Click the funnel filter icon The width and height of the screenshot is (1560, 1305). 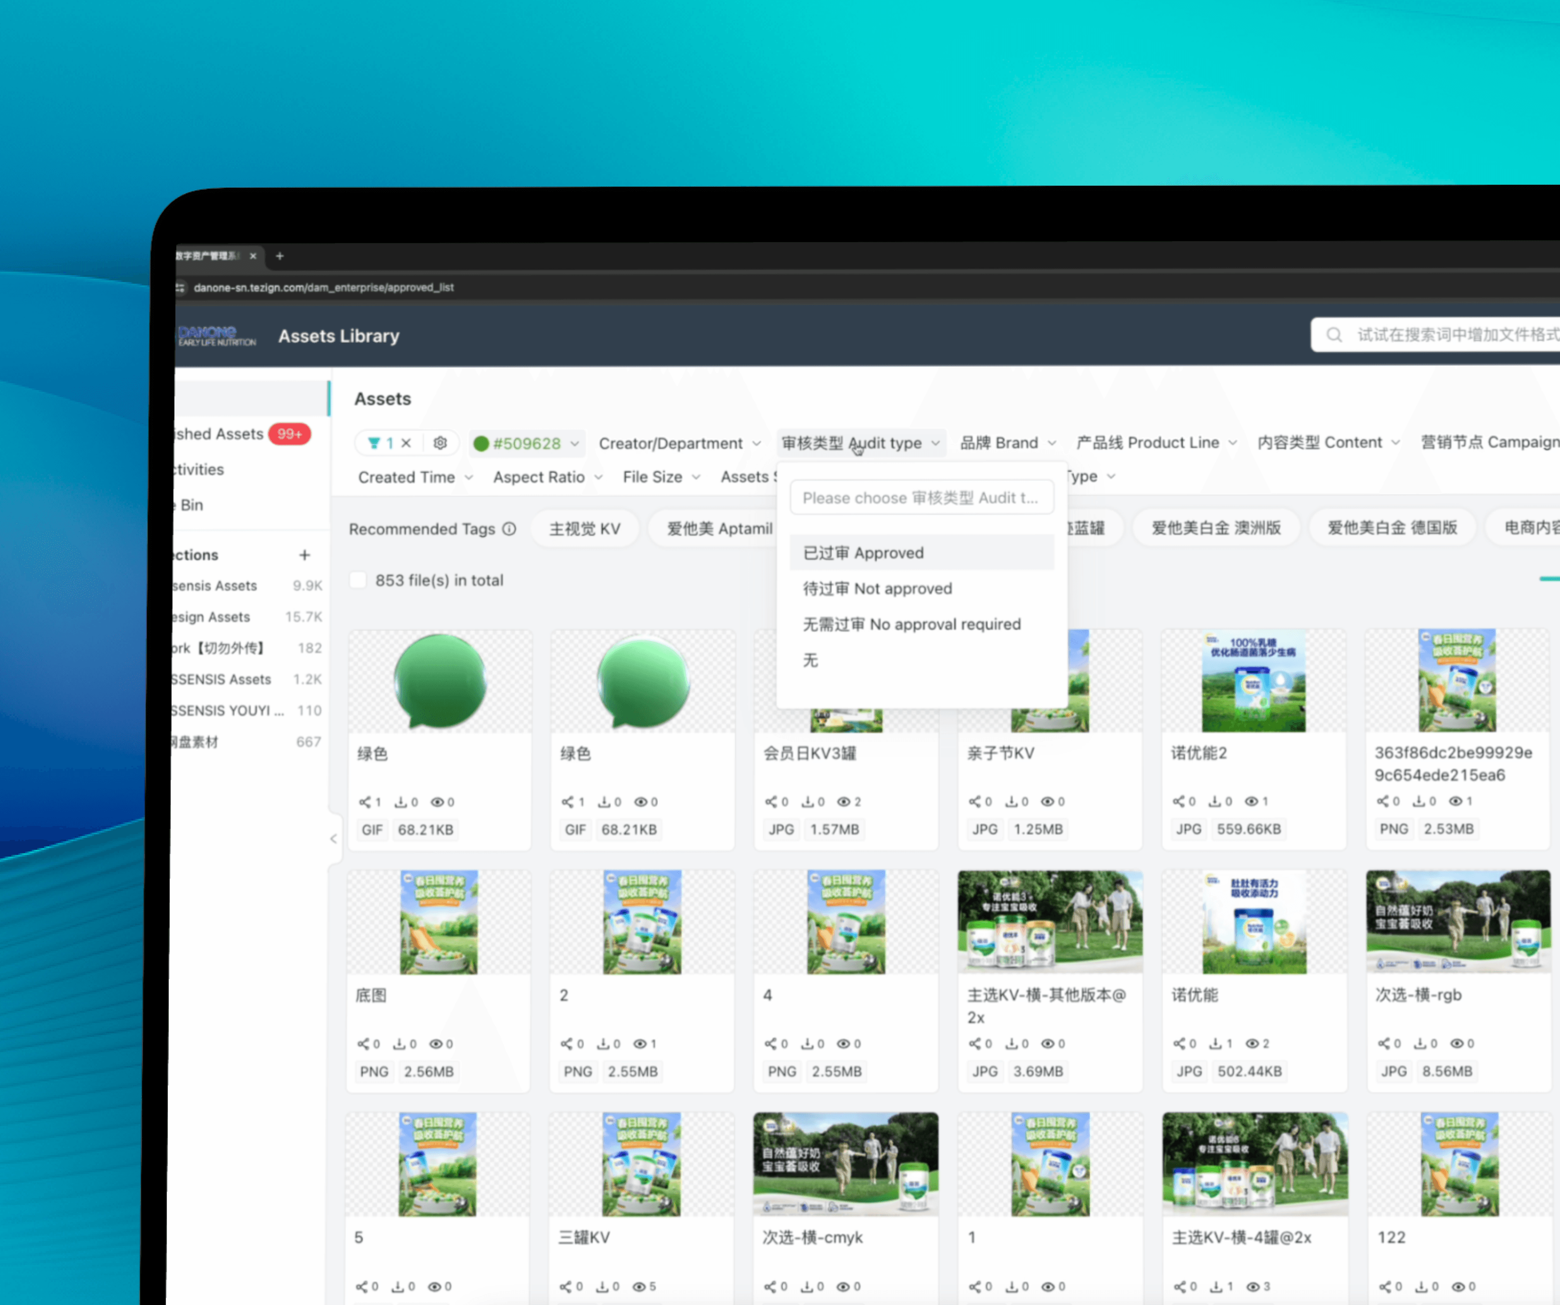point(374,443)
